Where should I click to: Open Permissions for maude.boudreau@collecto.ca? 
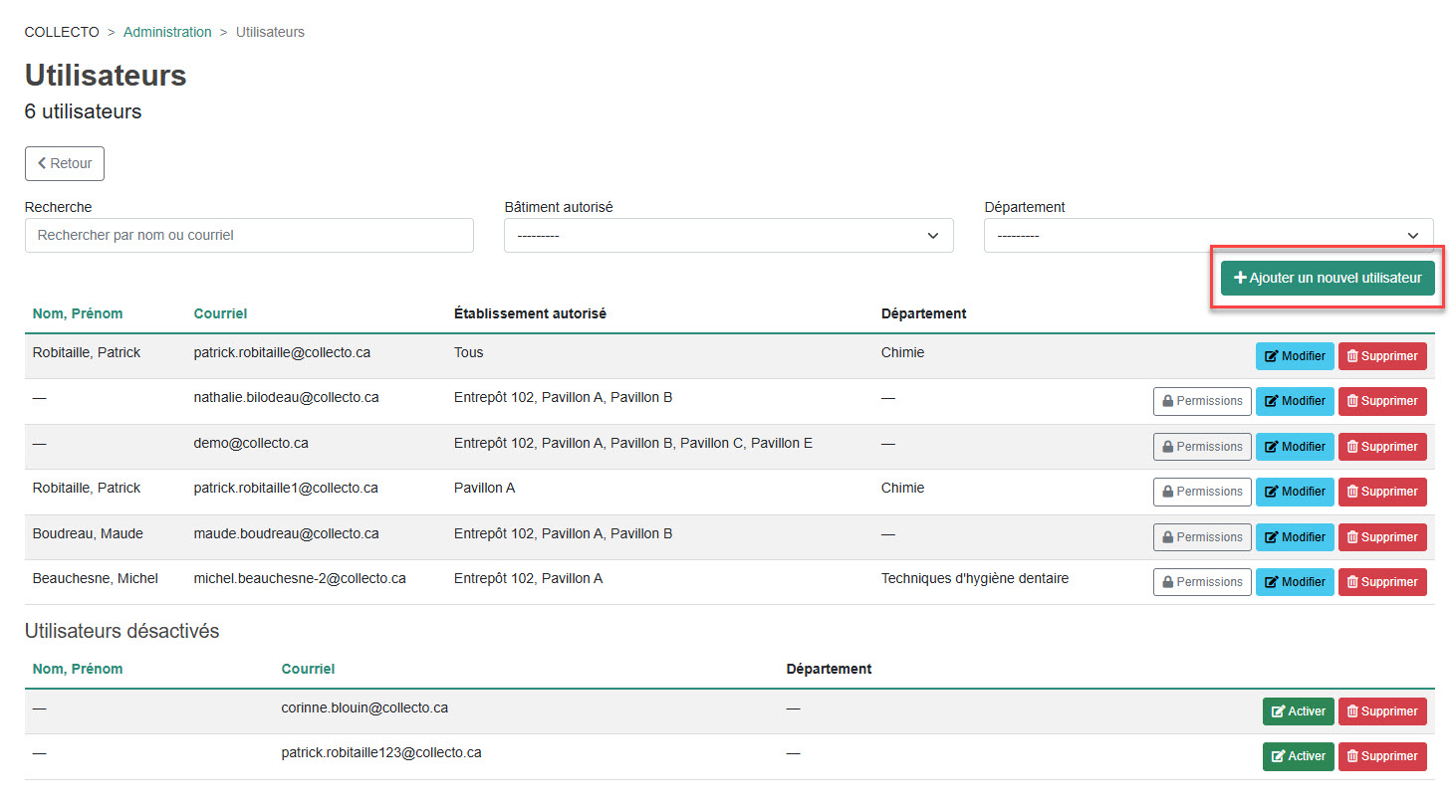1201,537
